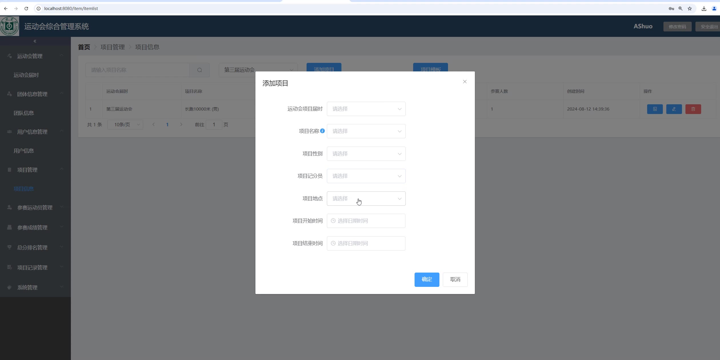Screen dimensions: 720x360
Task: Confirm with the 确定 button
Action: pyautogui.click(x=427, y=279)
